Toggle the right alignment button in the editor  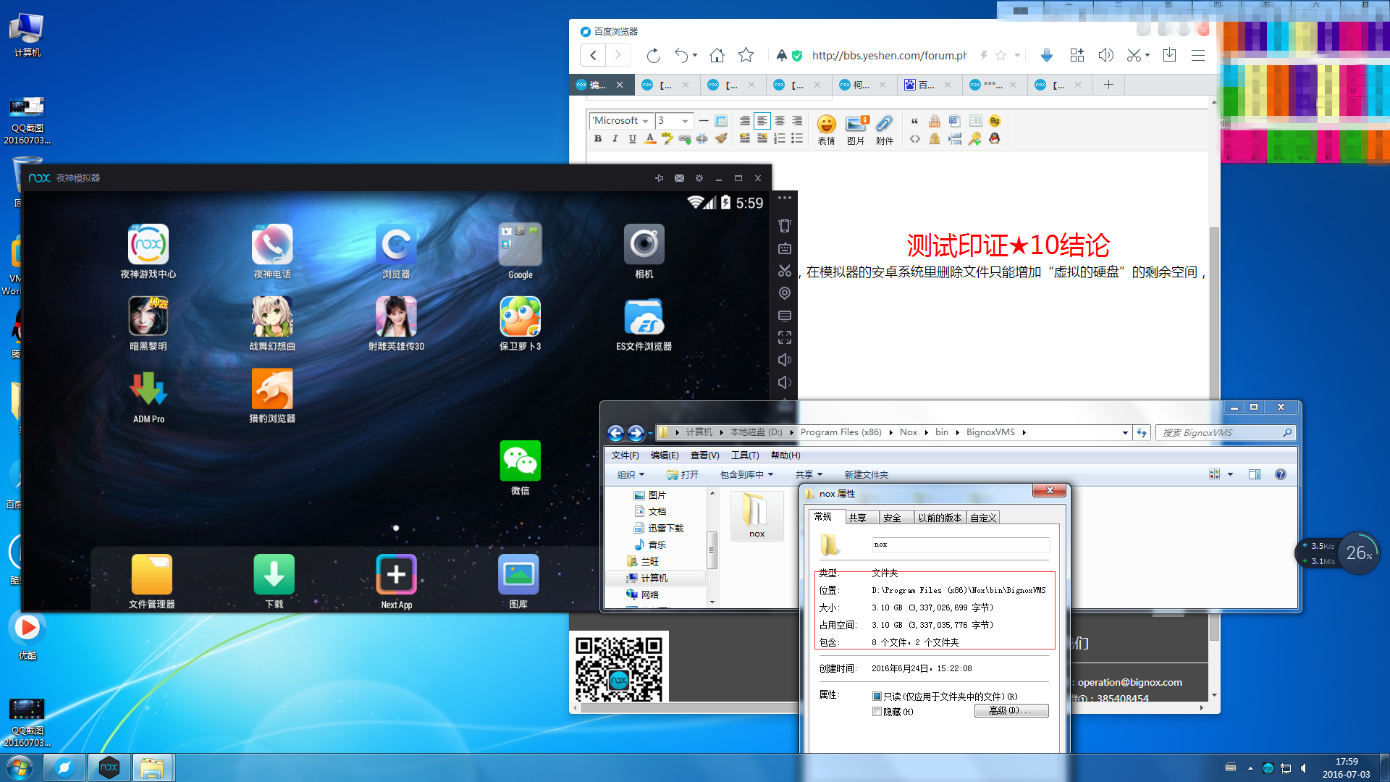797,121
